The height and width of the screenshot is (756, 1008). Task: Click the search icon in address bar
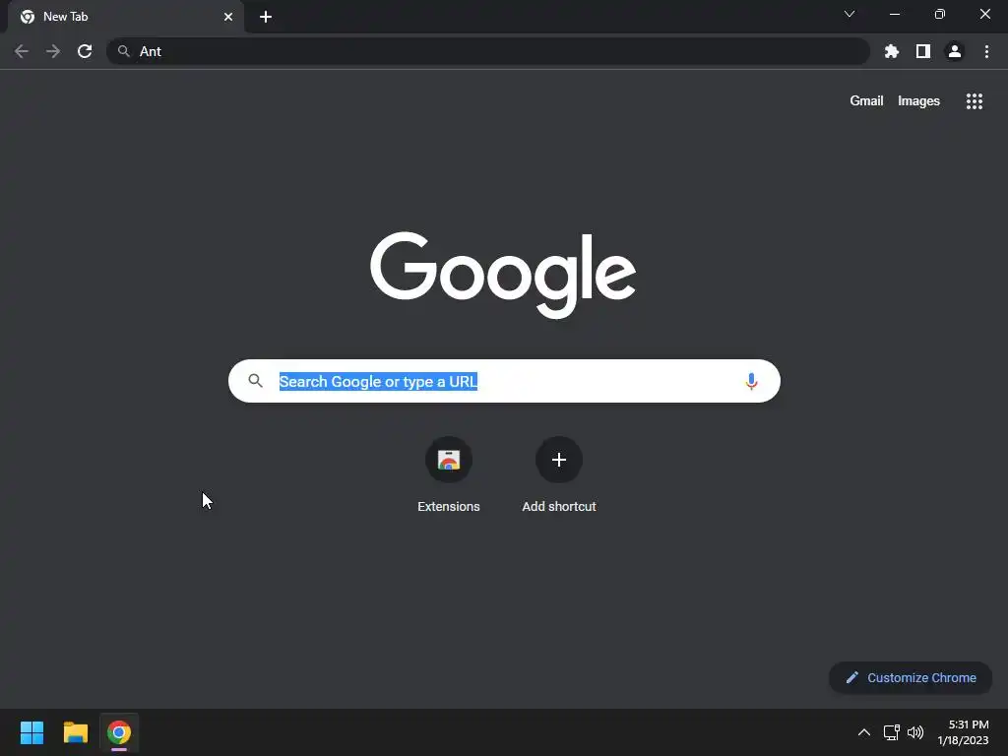coord(123,51)
